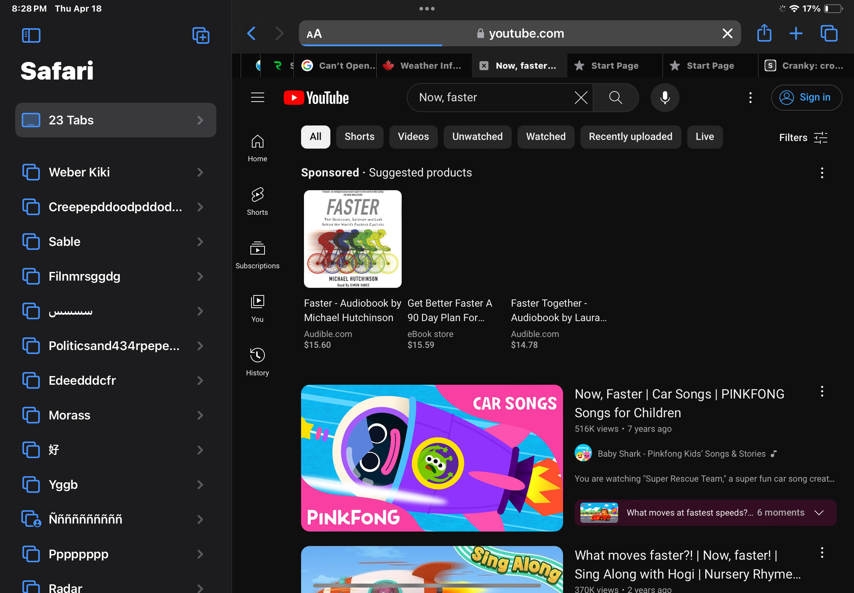The image size is (854, 593).
Task: Show tab overview icon in Safari
Action: 829,33
